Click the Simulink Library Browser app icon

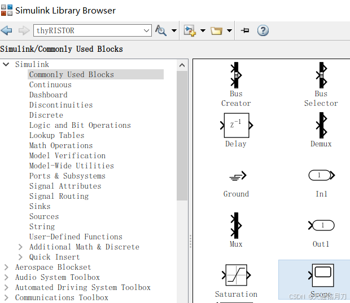pos(7,10)
